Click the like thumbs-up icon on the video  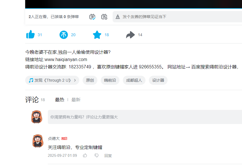(x=30, y=34)
